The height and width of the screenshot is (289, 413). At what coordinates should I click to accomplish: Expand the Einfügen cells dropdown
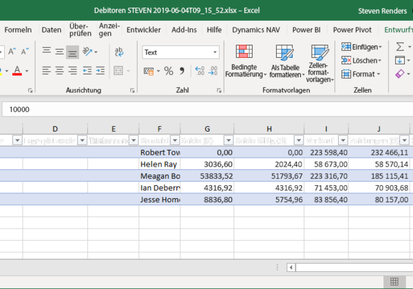click(x=379, y=46)
